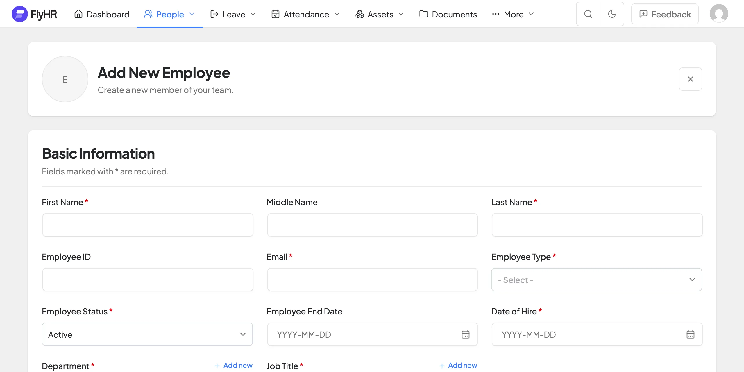This screenshot has width=744, height=372.
Task: Expand the Attendance menu
Action: [x=305, y=14]
